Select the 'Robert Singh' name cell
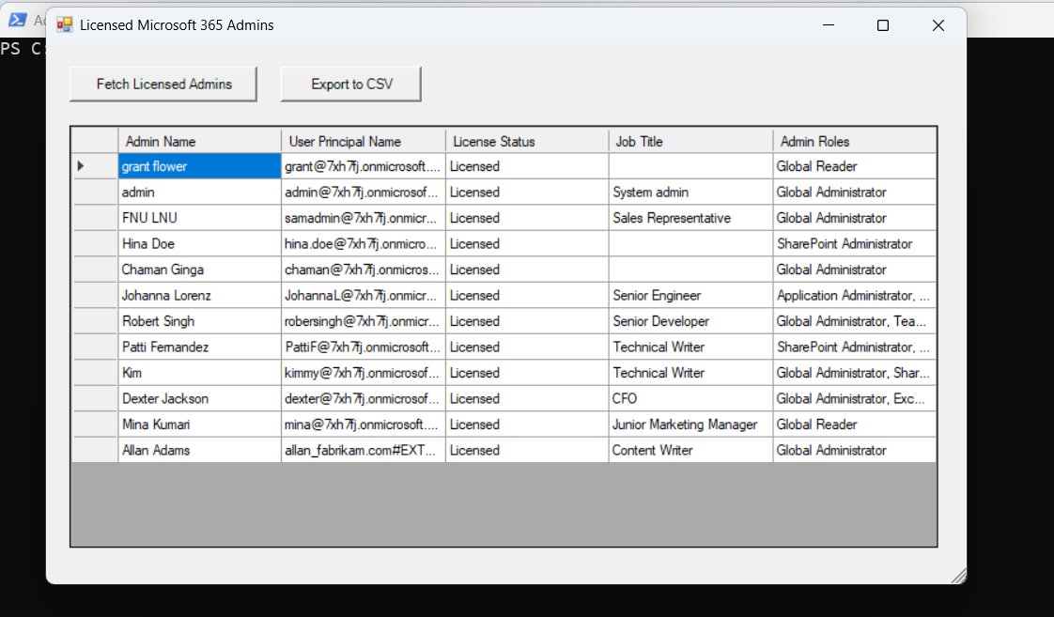The image size is (1054, 617). 200,321
